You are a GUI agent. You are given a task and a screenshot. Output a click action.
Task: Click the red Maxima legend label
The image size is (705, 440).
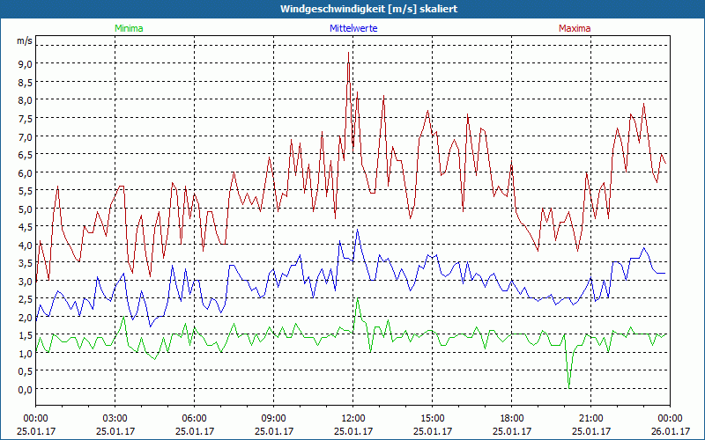point(575,28)
